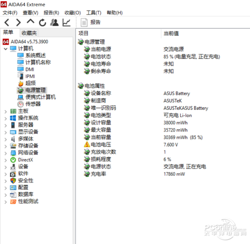The height and width of the screenshot is (244, 250).
Task: Click the 存储设备 drive icon
Action: [x=13, y=146]
